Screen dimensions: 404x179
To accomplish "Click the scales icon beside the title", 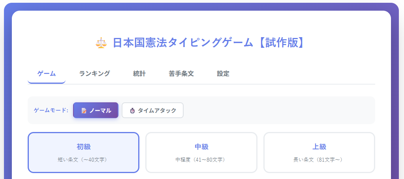I will [x=101, y=43].
